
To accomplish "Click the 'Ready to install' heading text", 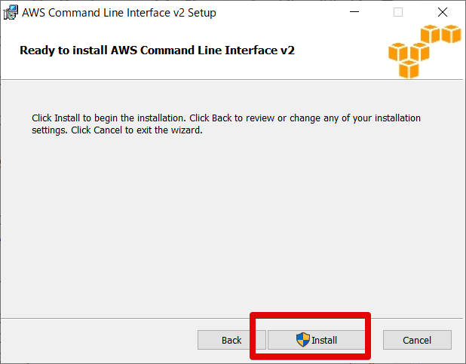I will coord(157,50).
